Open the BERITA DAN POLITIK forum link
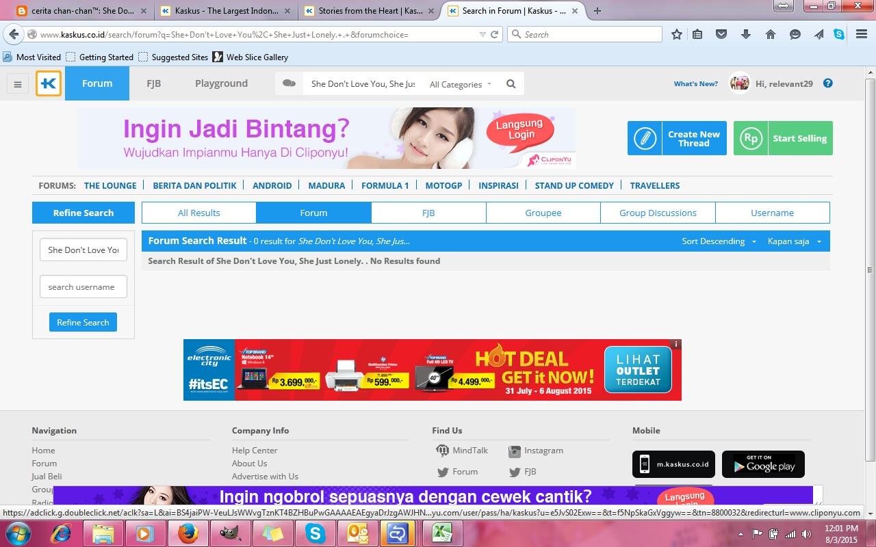The height and width of the screenshot is (547, 876). coord(194,185)
